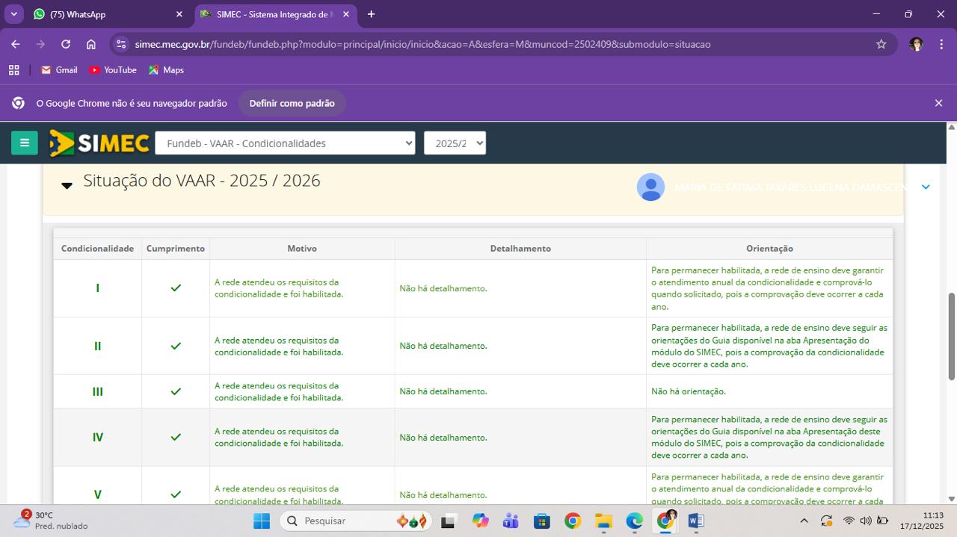Bookmark this page with the star
This screenshot has width=957, height=537.
881,44
